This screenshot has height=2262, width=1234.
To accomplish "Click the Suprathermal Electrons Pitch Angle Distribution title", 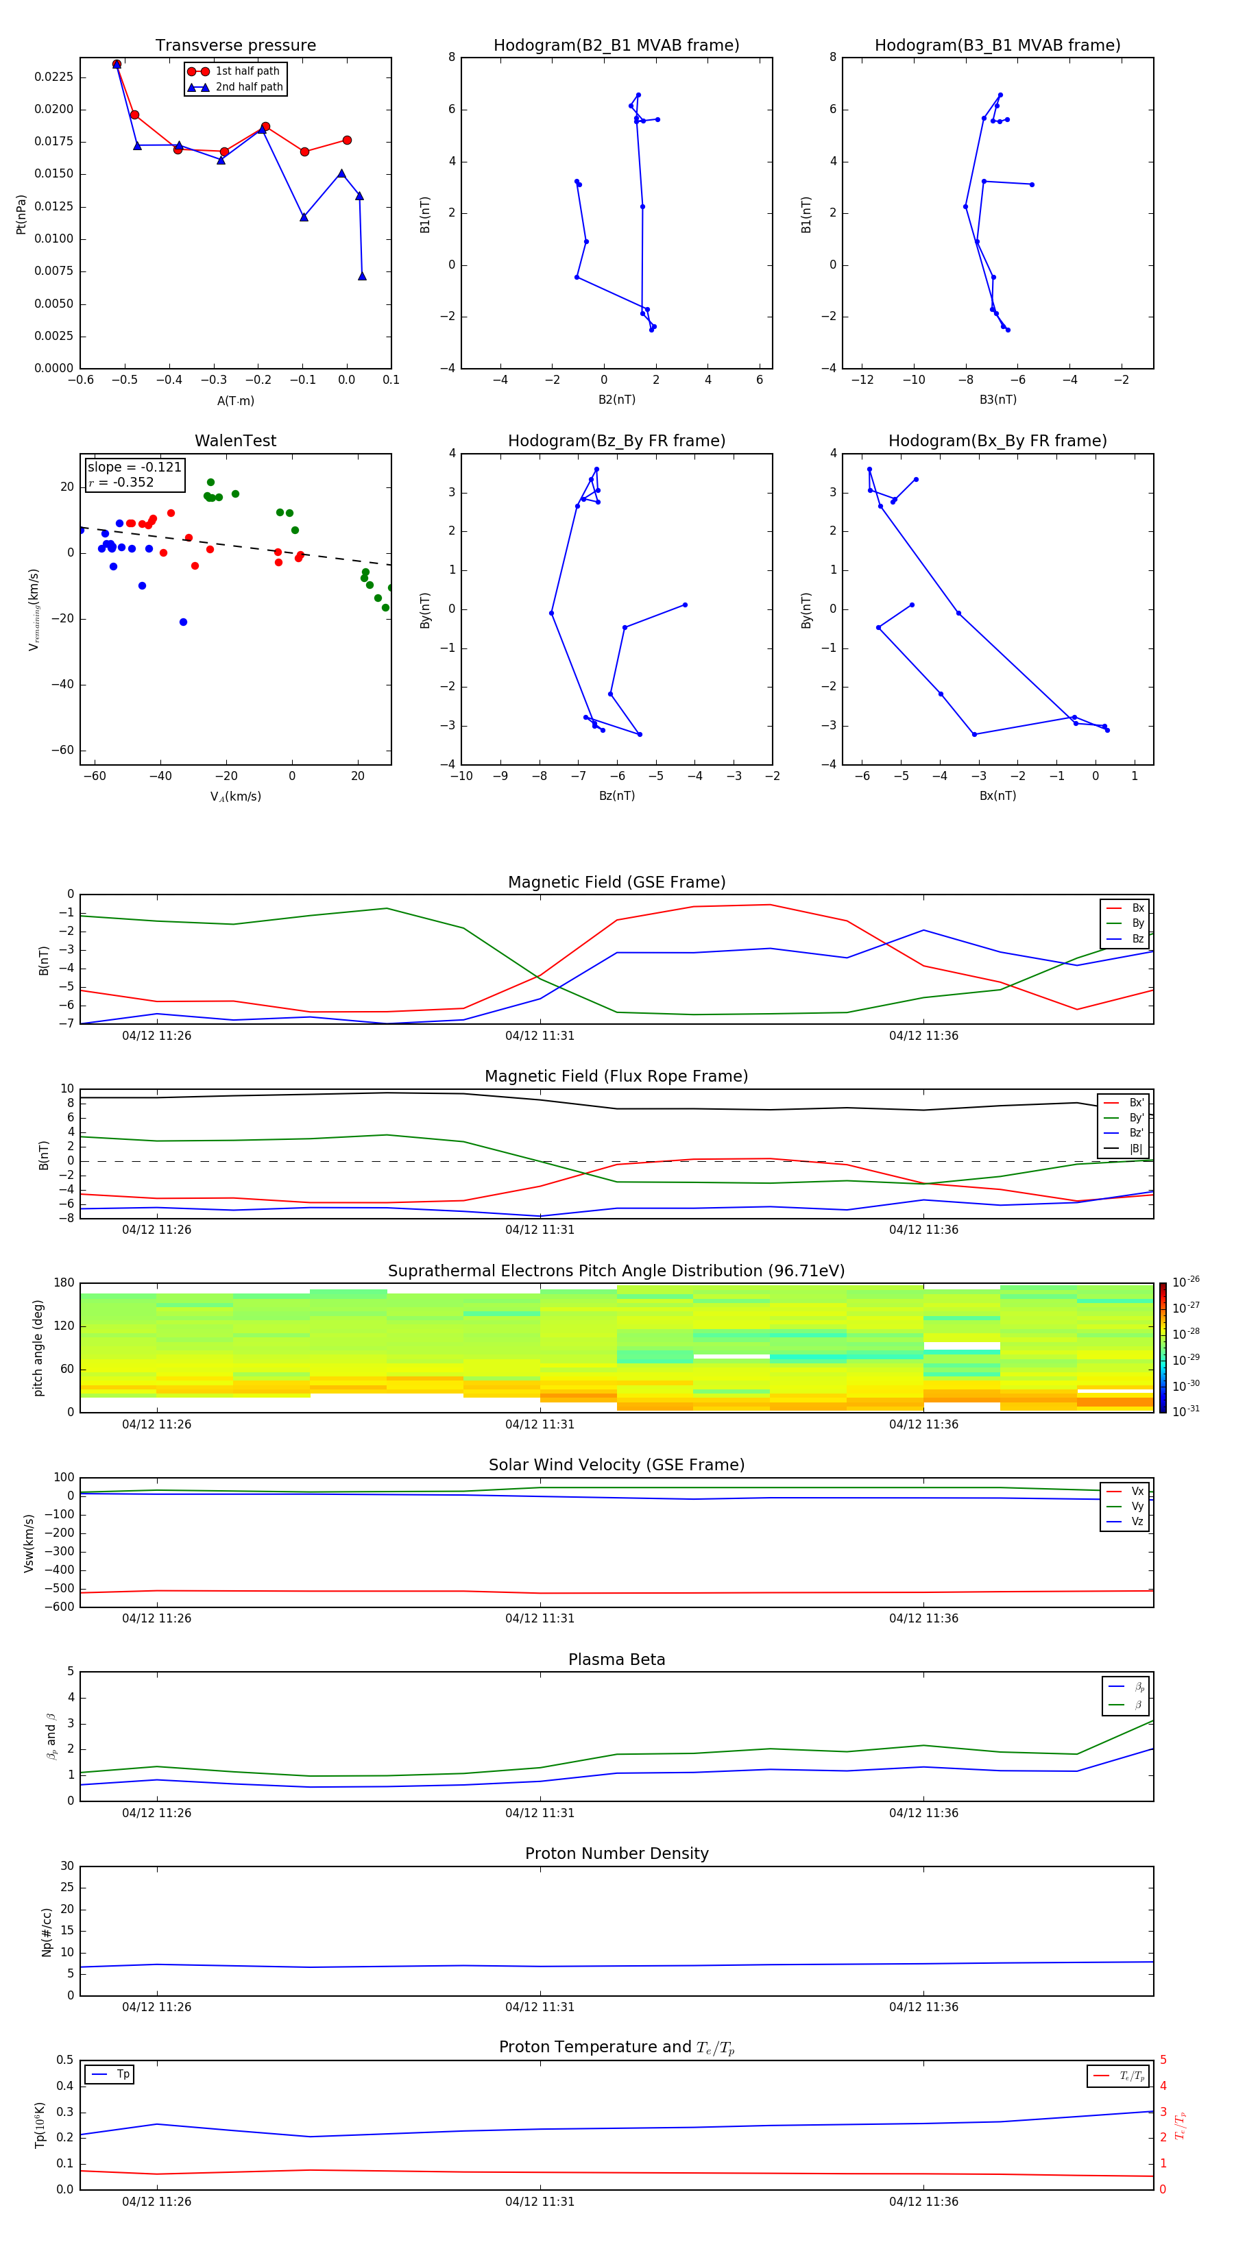I will pos(616,1272).
